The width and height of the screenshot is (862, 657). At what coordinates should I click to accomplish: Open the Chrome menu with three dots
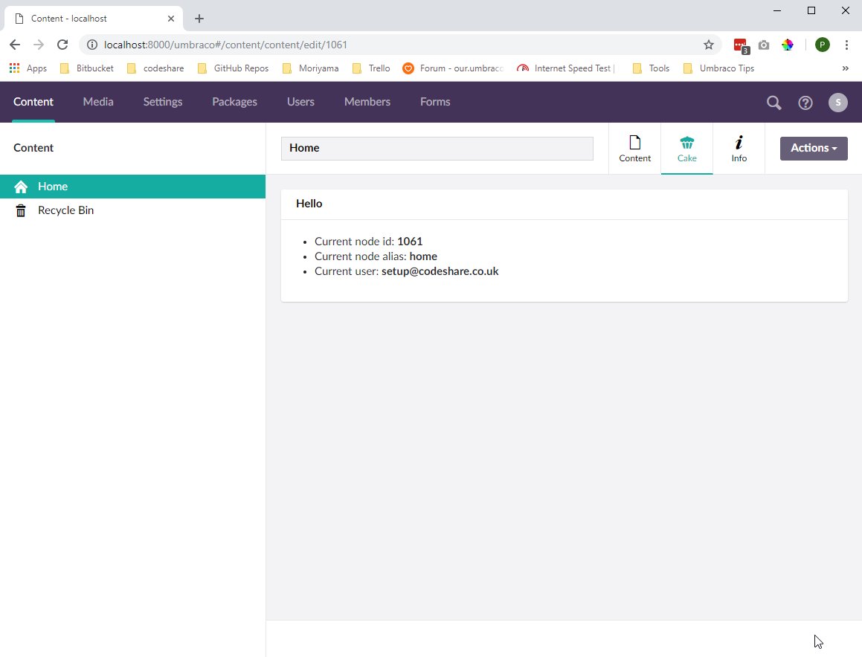[847, 45]
